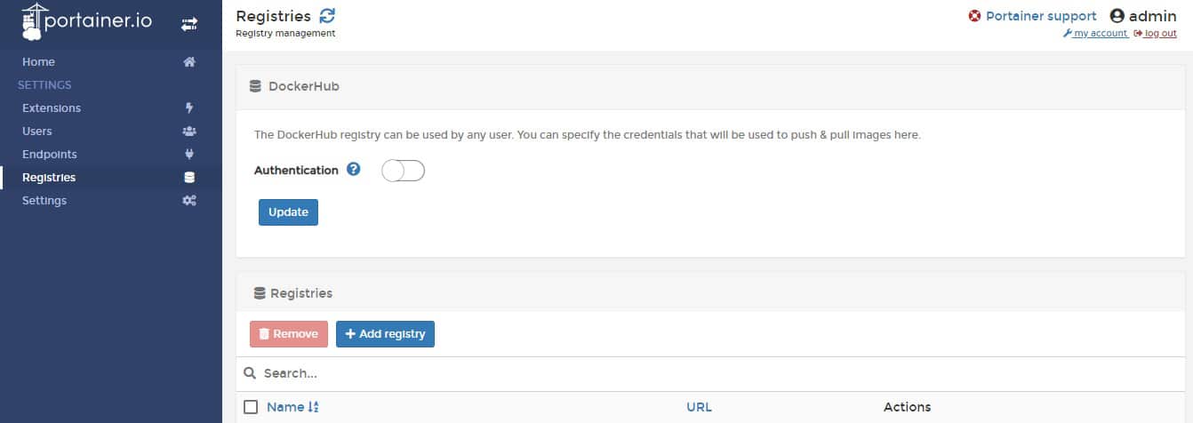Click the Users group icon
The width and height of the screenshot is (1193, 423).
click(188, 132)
